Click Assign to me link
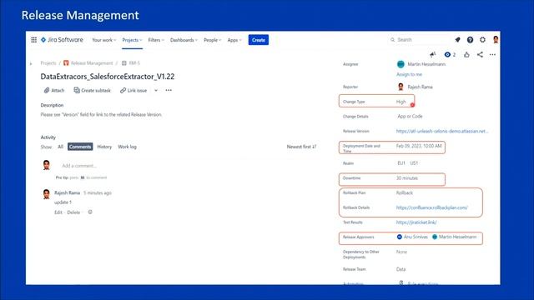Image resolution: width=534 pixels, height=300 pixels. coord(409,74)
